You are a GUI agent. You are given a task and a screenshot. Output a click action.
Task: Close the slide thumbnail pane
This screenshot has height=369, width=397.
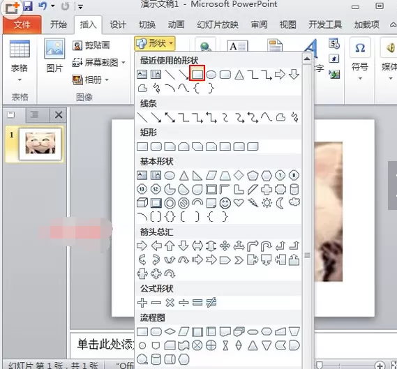tap(59, 115)
